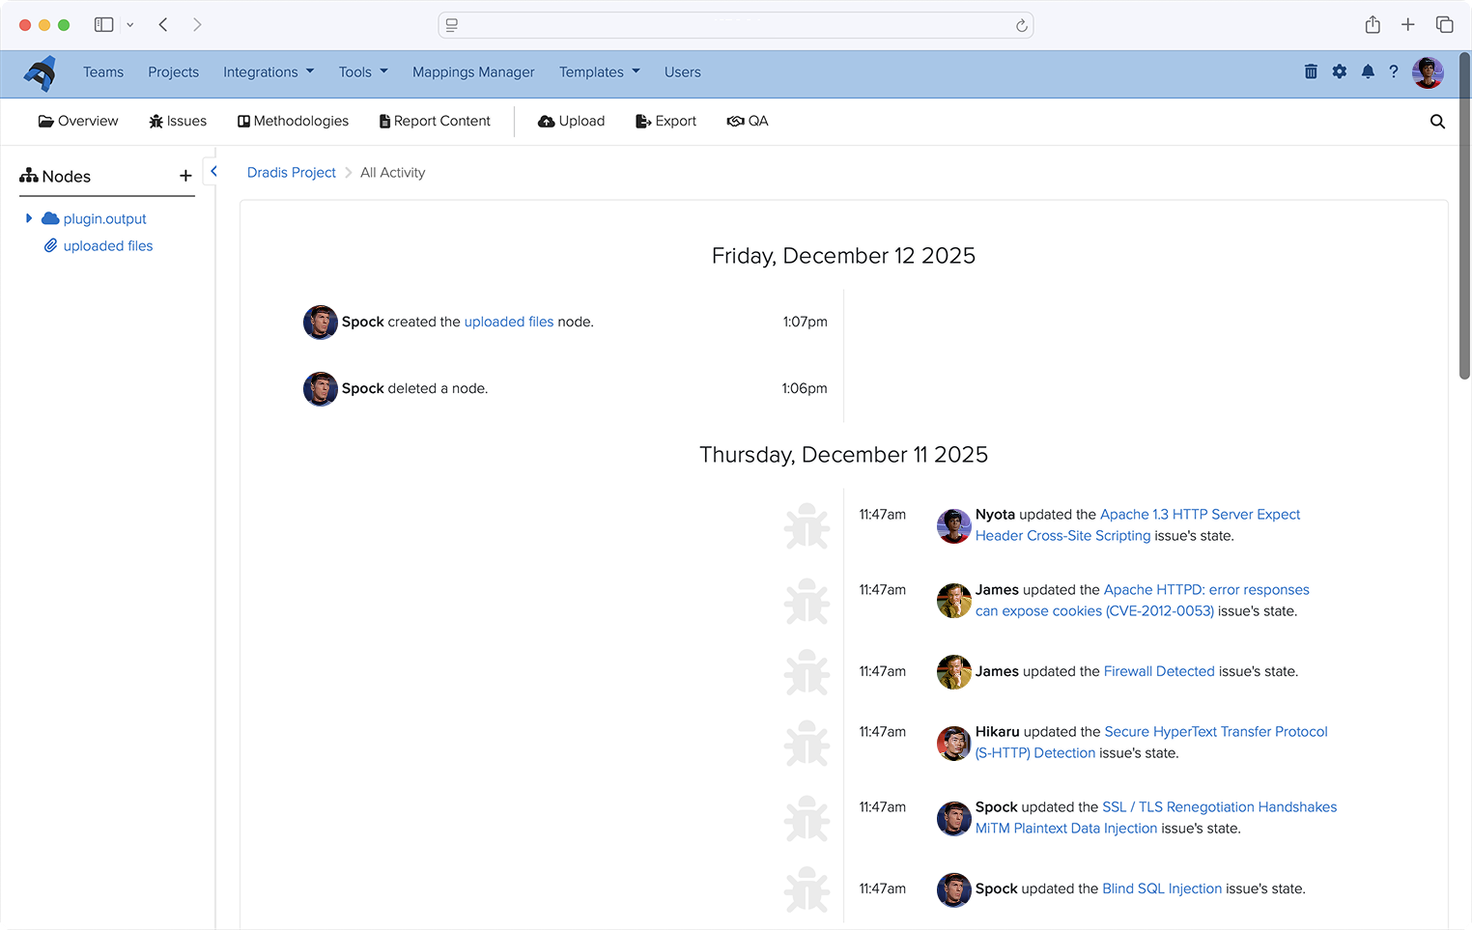The image size is (1472, 930).
Task: Open the help question mark
Action: coord(1394,71)
